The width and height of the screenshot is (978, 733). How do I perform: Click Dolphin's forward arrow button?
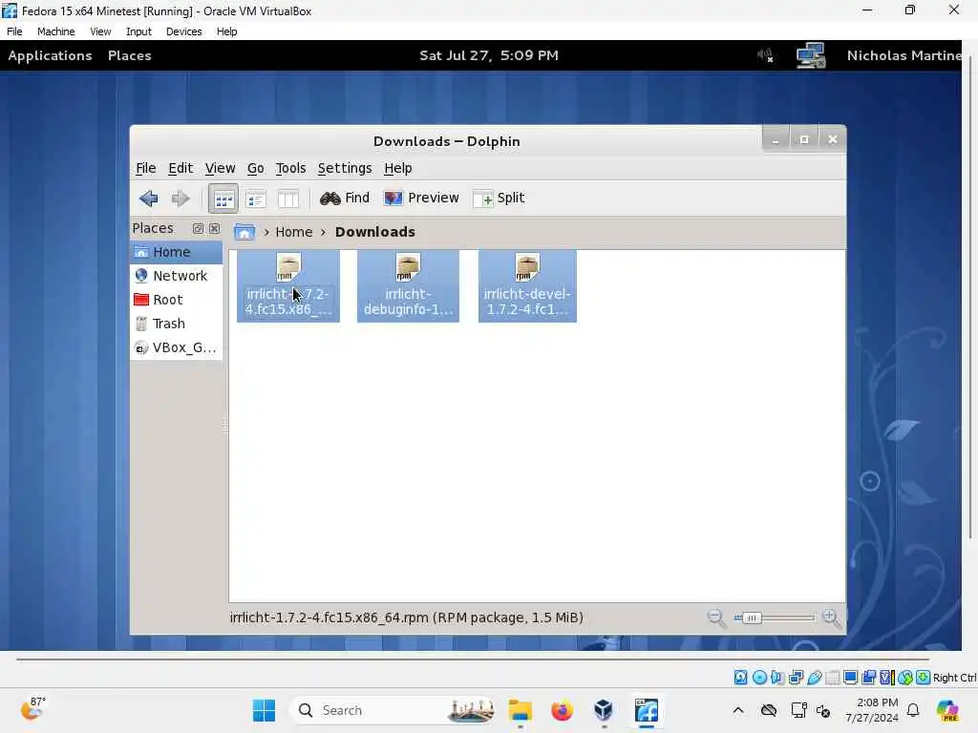[x=181, y=199]
